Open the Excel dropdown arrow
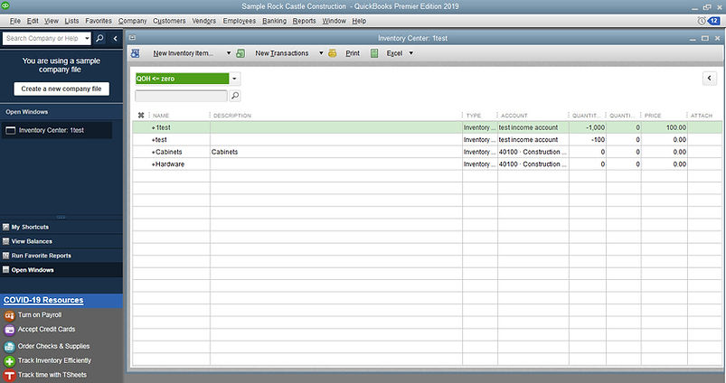This screenshot has height=383, width=726. [410, 53]
